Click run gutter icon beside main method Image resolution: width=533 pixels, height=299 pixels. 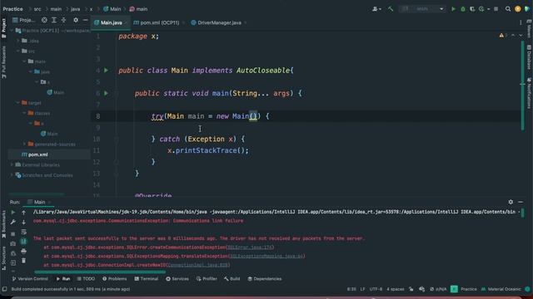point(106,93)
